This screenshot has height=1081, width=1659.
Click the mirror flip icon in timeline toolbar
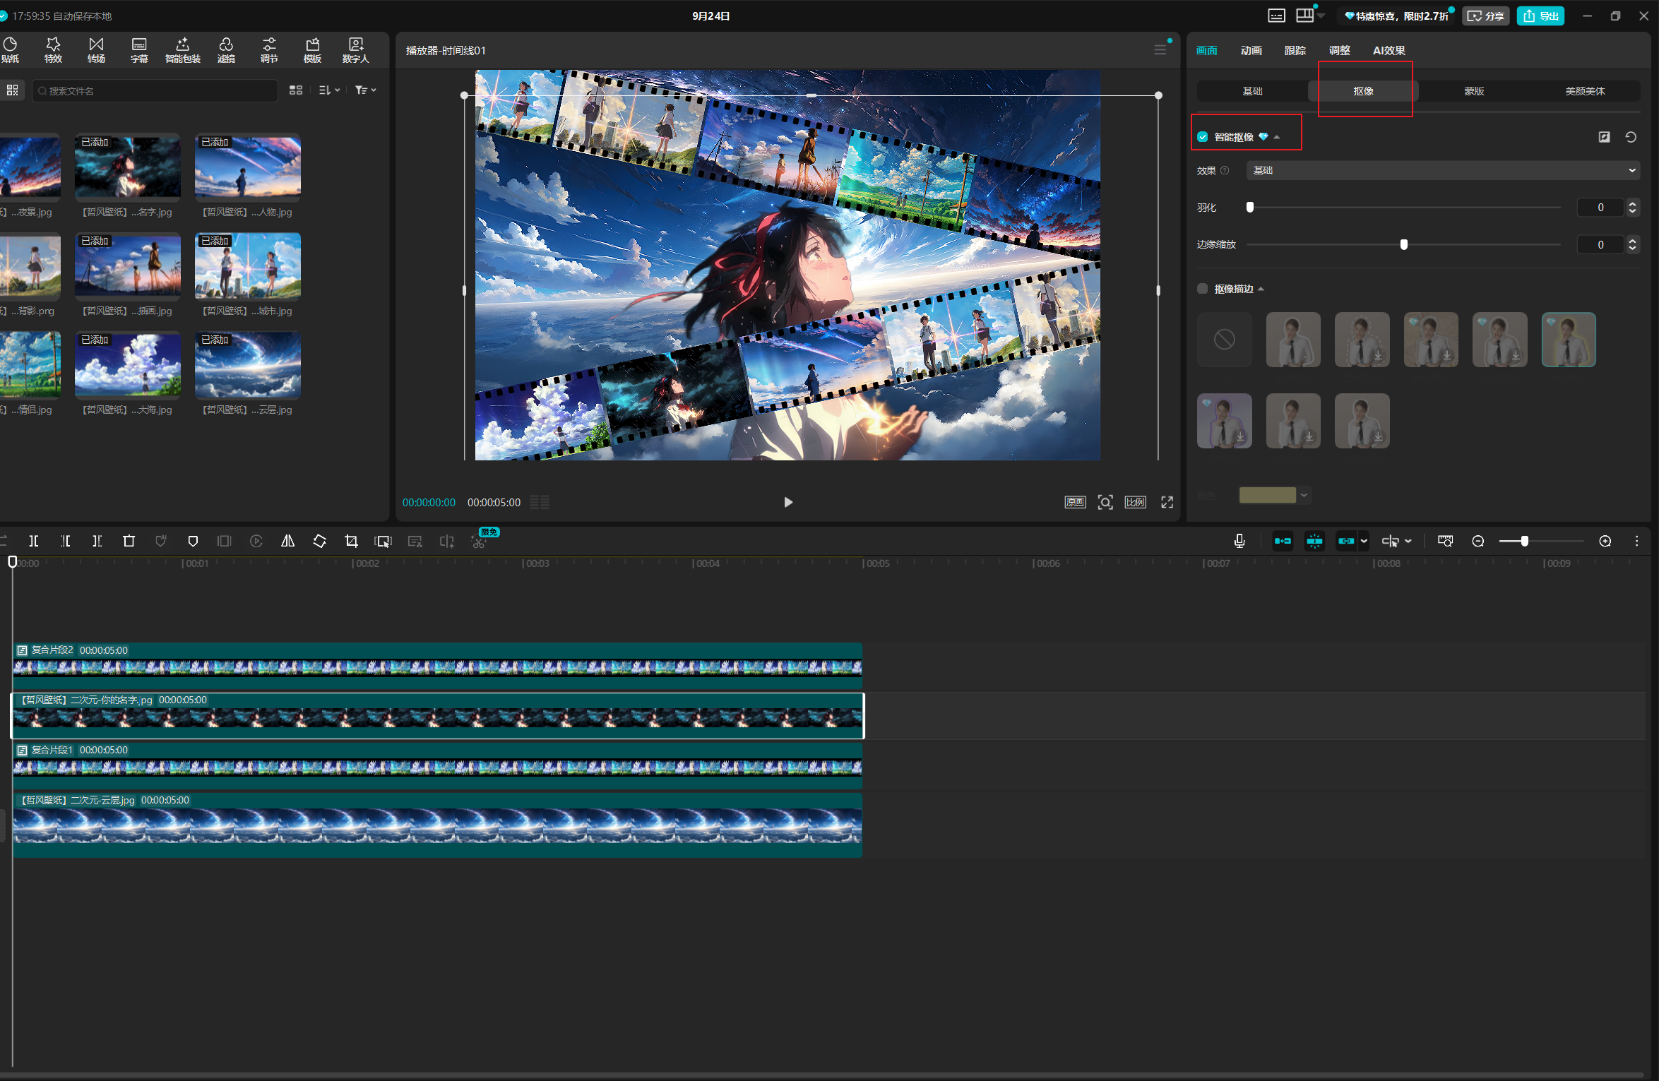(287, 541)
